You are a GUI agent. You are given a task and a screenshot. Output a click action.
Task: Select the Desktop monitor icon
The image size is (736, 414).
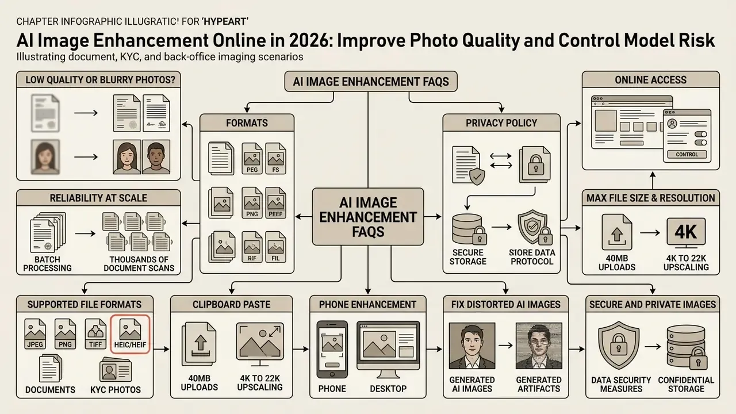[x=389, y=349]
